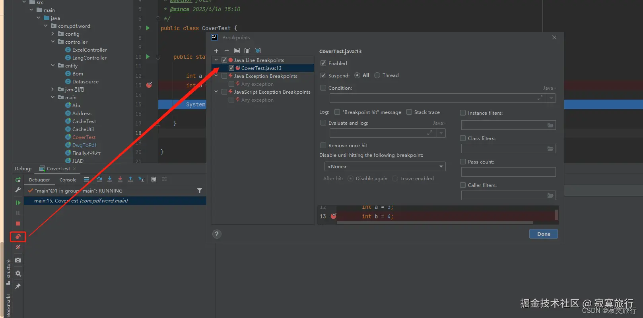Check the "Breakpoint hit" message checkbox
643x318 pixels.
(337, 112)
